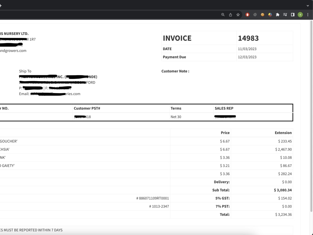Click the 5% GST amount $ 154.02
This screenshot has width=313, height=235.
pos(285,198)
